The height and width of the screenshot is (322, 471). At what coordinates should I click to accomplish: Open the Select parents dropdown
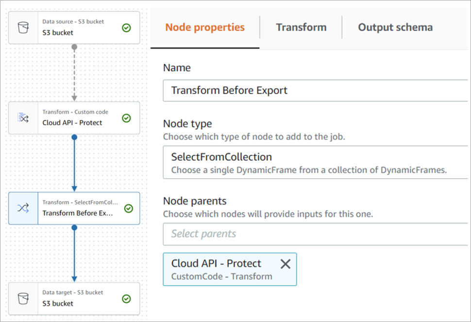[x=316, y=234]
